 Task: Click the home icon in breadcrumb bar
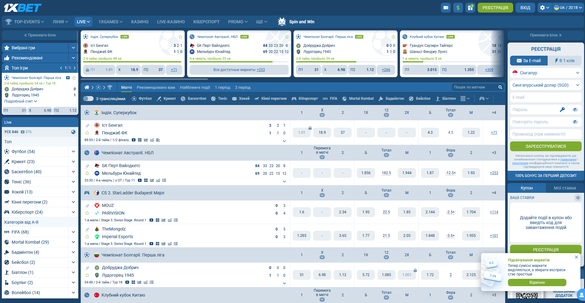tap(87, 87)
